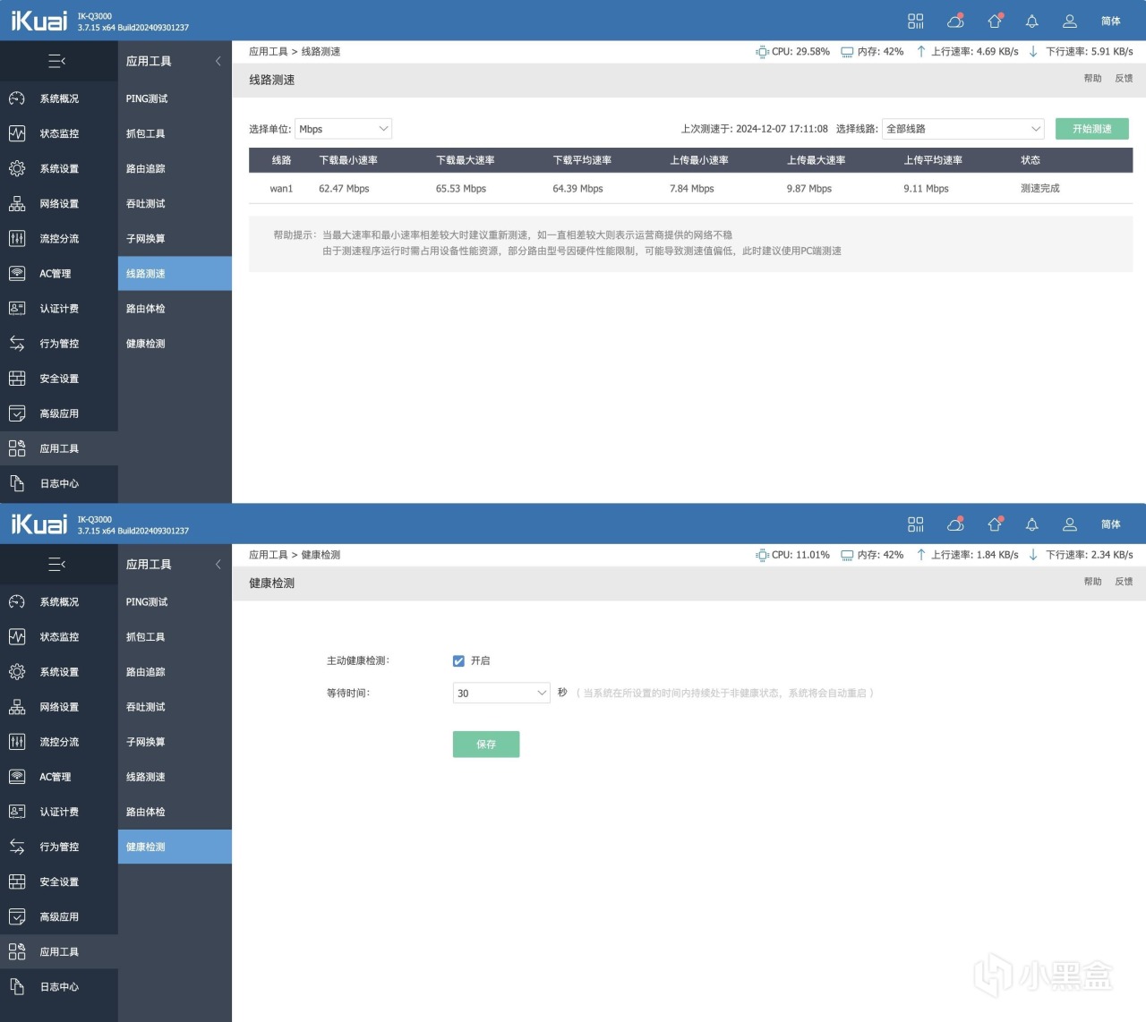This screenshot has height=1022, width=1146.
Task: Open the QR/apps grid icon in upper header
Action: pyautogui.click(x=915, y=21)
